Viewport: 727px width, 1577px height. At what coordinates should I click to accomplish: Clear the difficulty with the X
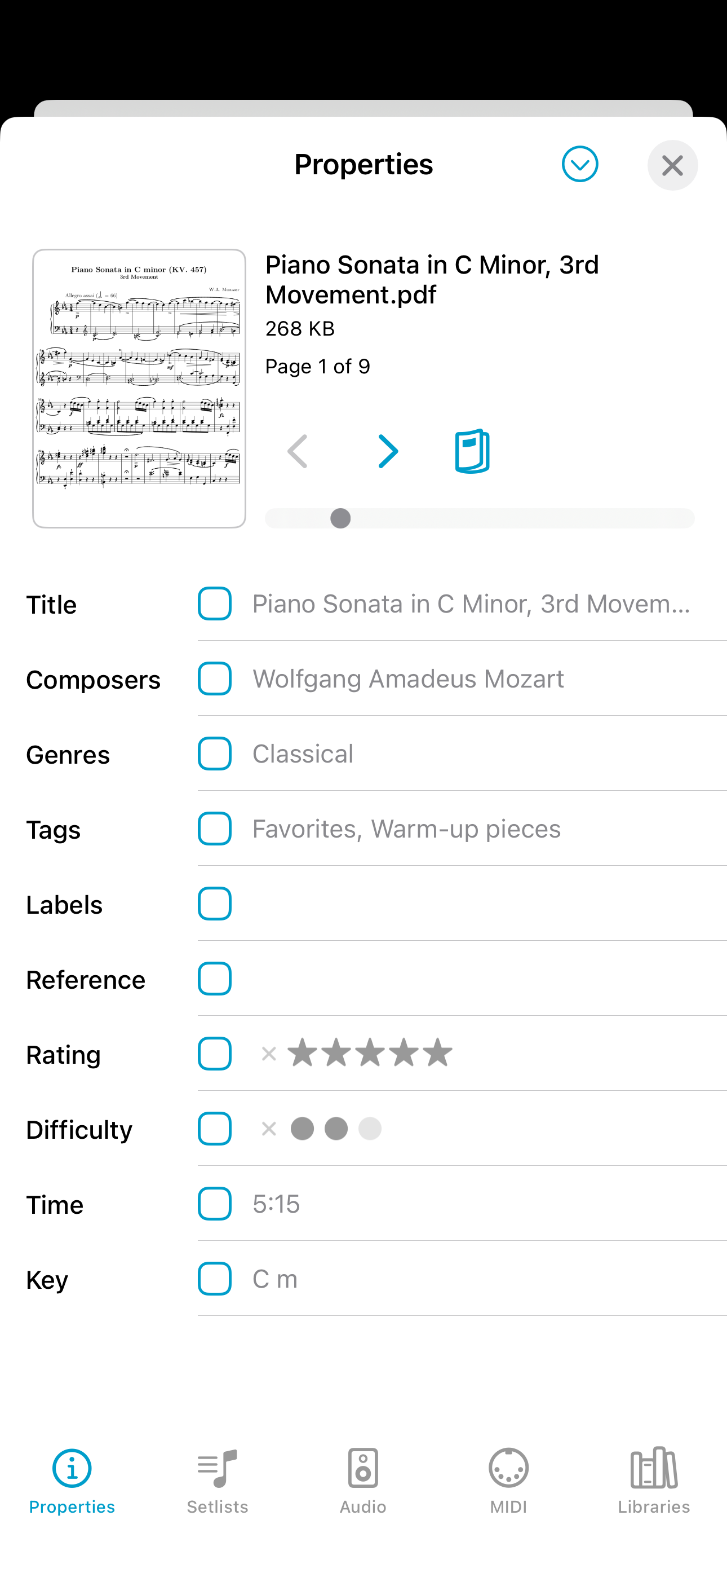[269, 1129]
